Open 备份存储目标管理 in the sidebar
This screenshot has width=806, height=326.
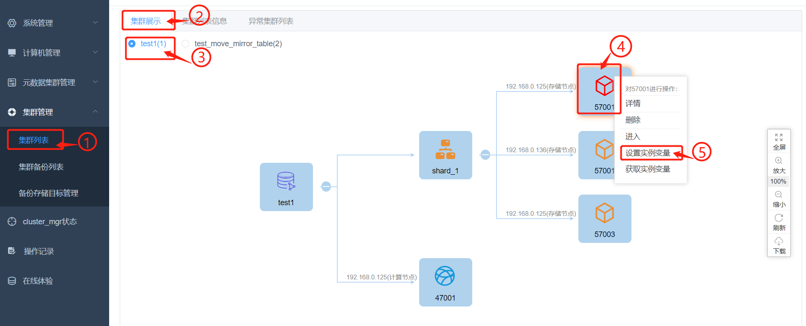48,193
